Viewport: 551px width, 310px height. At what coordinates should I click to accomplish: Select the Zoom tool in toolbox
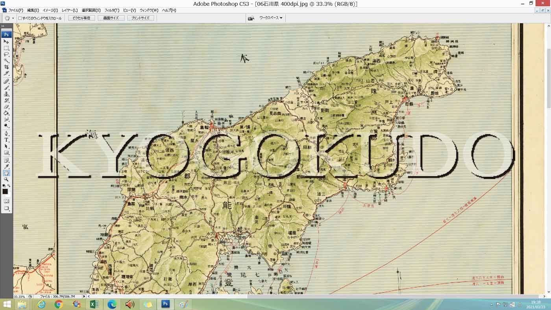coord(6,179)
